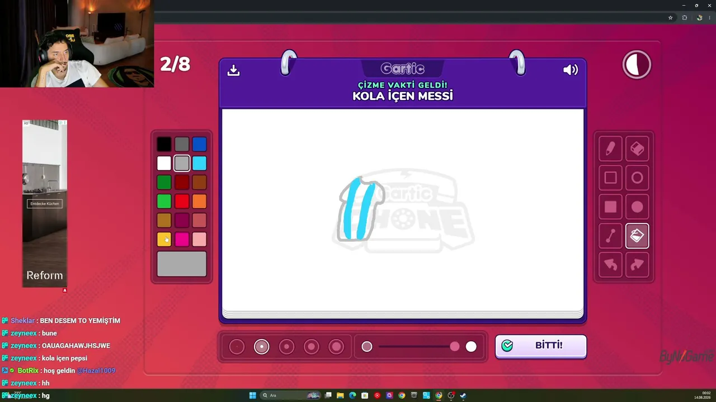Viewport: 716px width, 402px height.
Task: Select the bright red color swatch
Action: point(182,202)
